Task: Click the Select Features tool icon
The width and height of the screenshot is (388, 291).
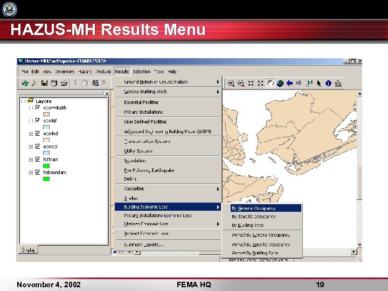Action: [309, 83]
